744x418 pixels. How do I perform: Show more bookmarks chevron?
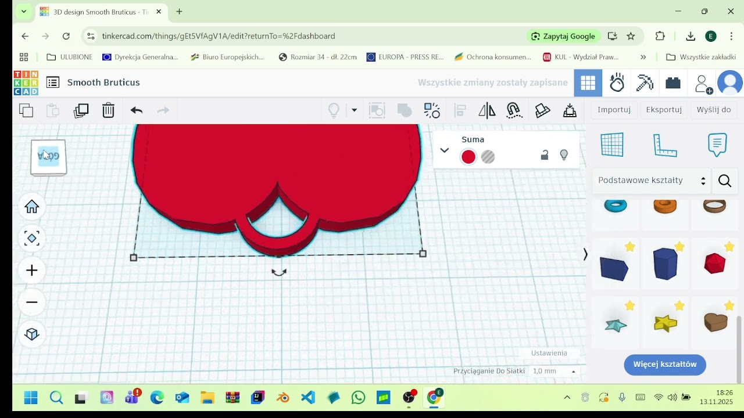(x=643, y=57)
